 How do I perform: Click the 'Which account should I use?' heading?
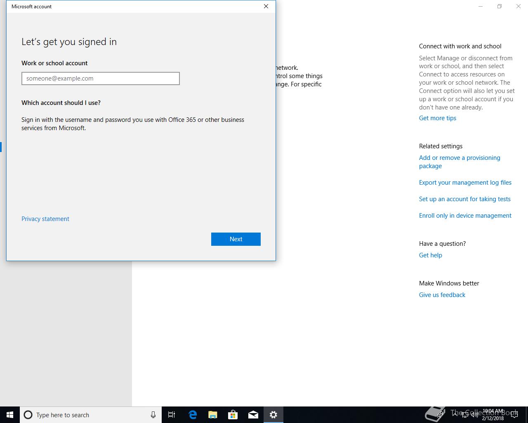click(61, 103)
